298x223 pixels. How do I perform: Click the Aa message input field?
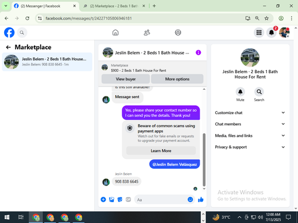point(161,200)
